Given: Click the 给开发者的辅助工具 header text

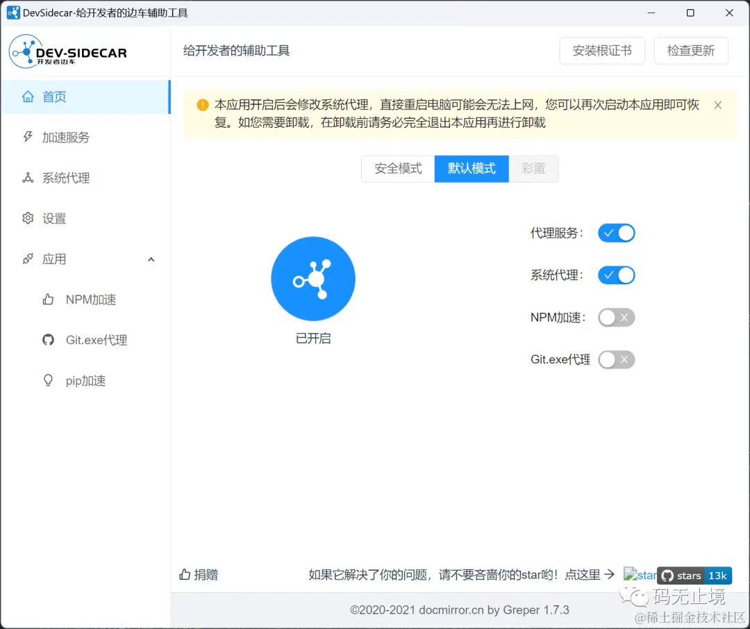Looking at the screenshot, I should tap(236, 51).
